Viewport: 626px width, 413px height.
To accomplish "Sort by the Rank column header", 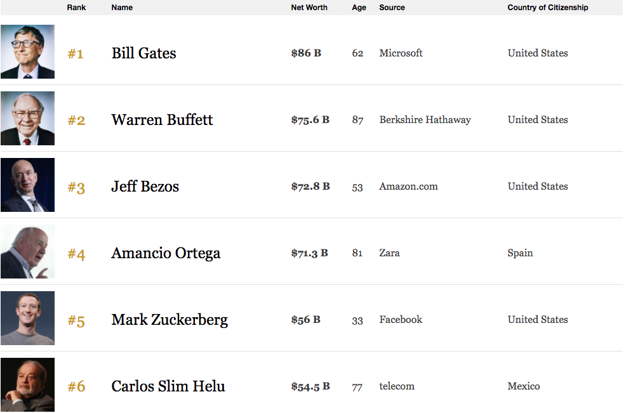I will 76,8.
